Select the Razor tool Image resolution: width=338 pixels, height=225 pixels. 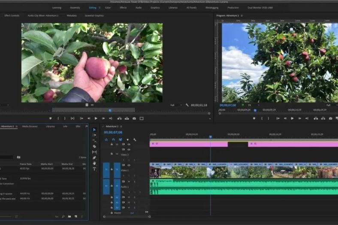point(94,147)
